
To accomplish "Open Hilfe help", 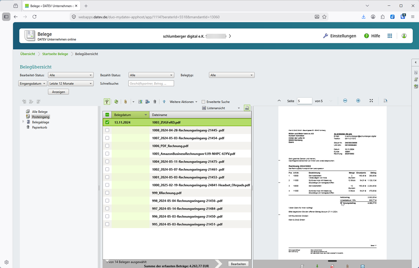I will tap(372, 36).
